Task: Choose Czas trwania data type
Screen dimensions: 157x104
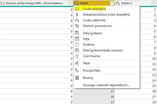Action: coord(107,56)
